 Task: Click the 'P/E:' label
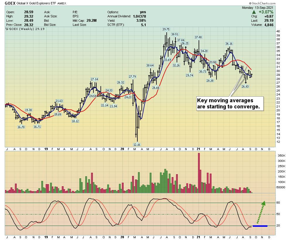[x=75, y=12]
